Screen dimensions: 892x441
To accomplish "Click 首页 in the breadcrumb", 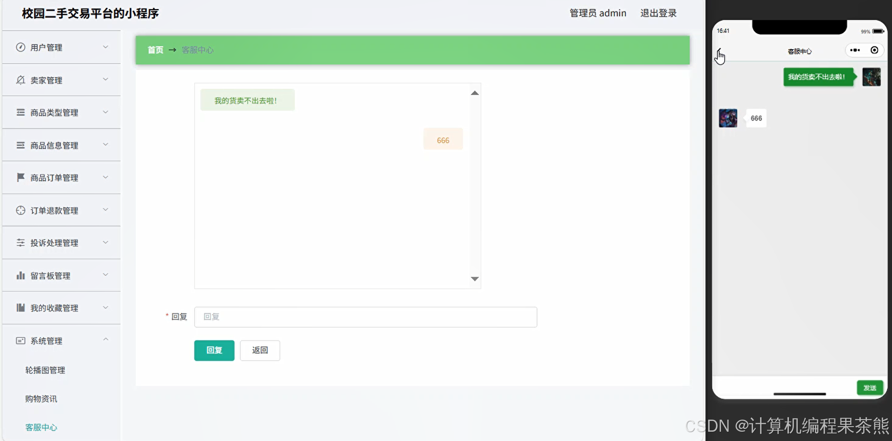I will click(x=156, y=50).
